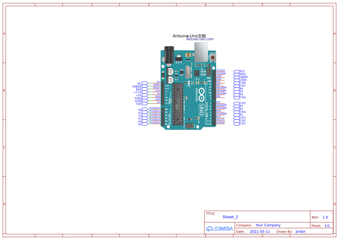Select the CN6 net port flag
The width and height of the screenshot is (339, 240).
point(236,98)
